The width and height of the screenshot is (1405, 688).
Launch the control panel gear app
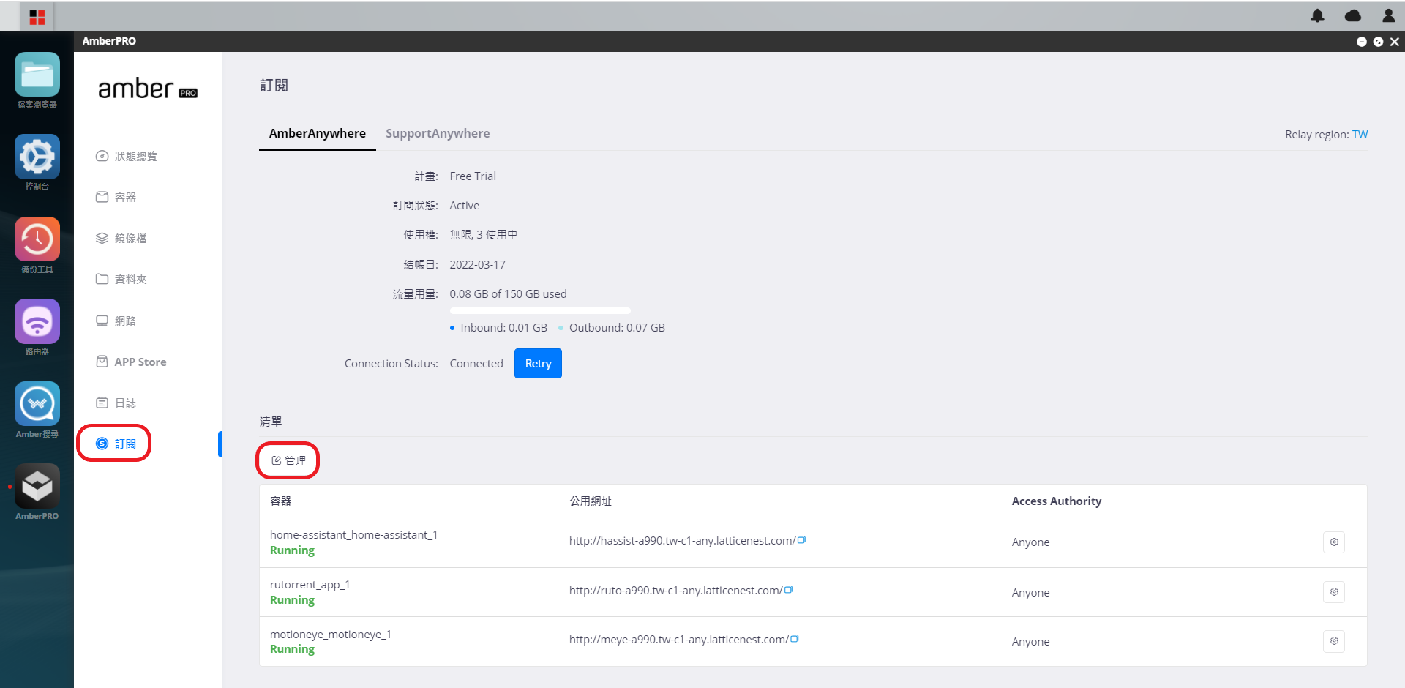(37, 157)
